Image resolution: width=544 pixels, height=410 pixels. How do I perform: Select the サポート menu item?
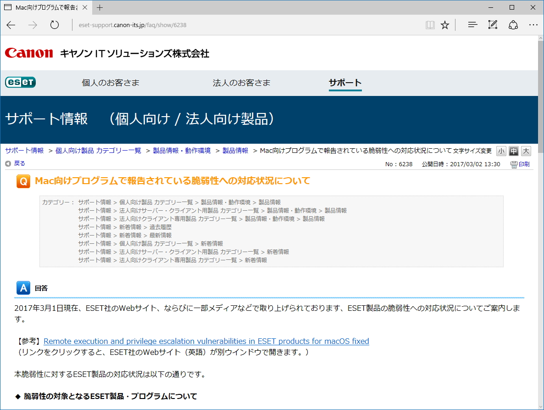tap(345, 83)
